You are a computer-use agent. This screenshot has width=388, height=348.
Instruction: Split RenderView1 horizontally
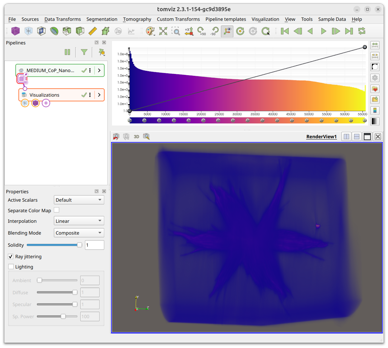346,137
